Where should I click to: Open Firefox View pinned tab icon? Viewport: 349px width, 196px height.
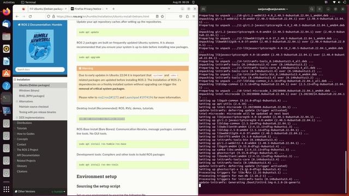23,9
